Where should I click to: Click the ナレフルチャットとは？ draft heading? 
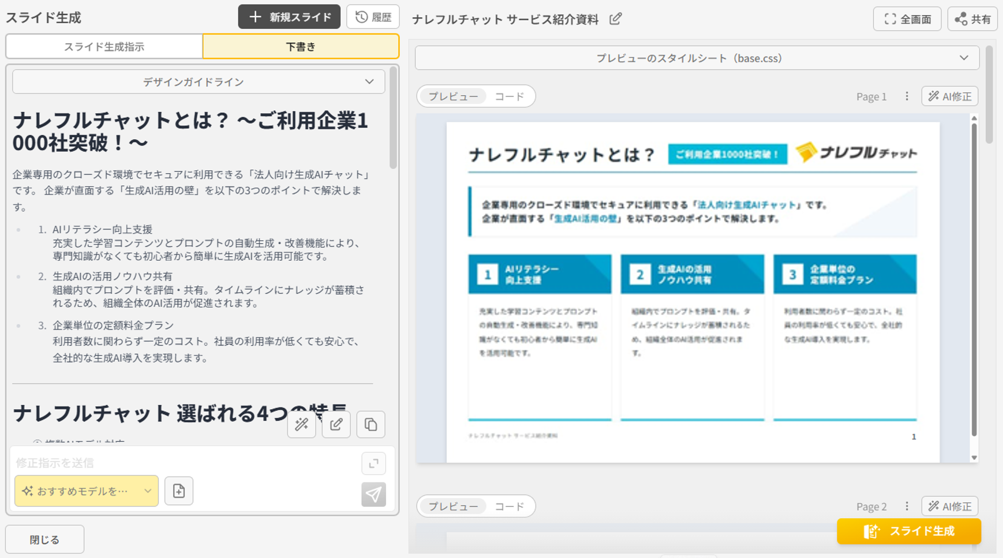tap(190, 132)
